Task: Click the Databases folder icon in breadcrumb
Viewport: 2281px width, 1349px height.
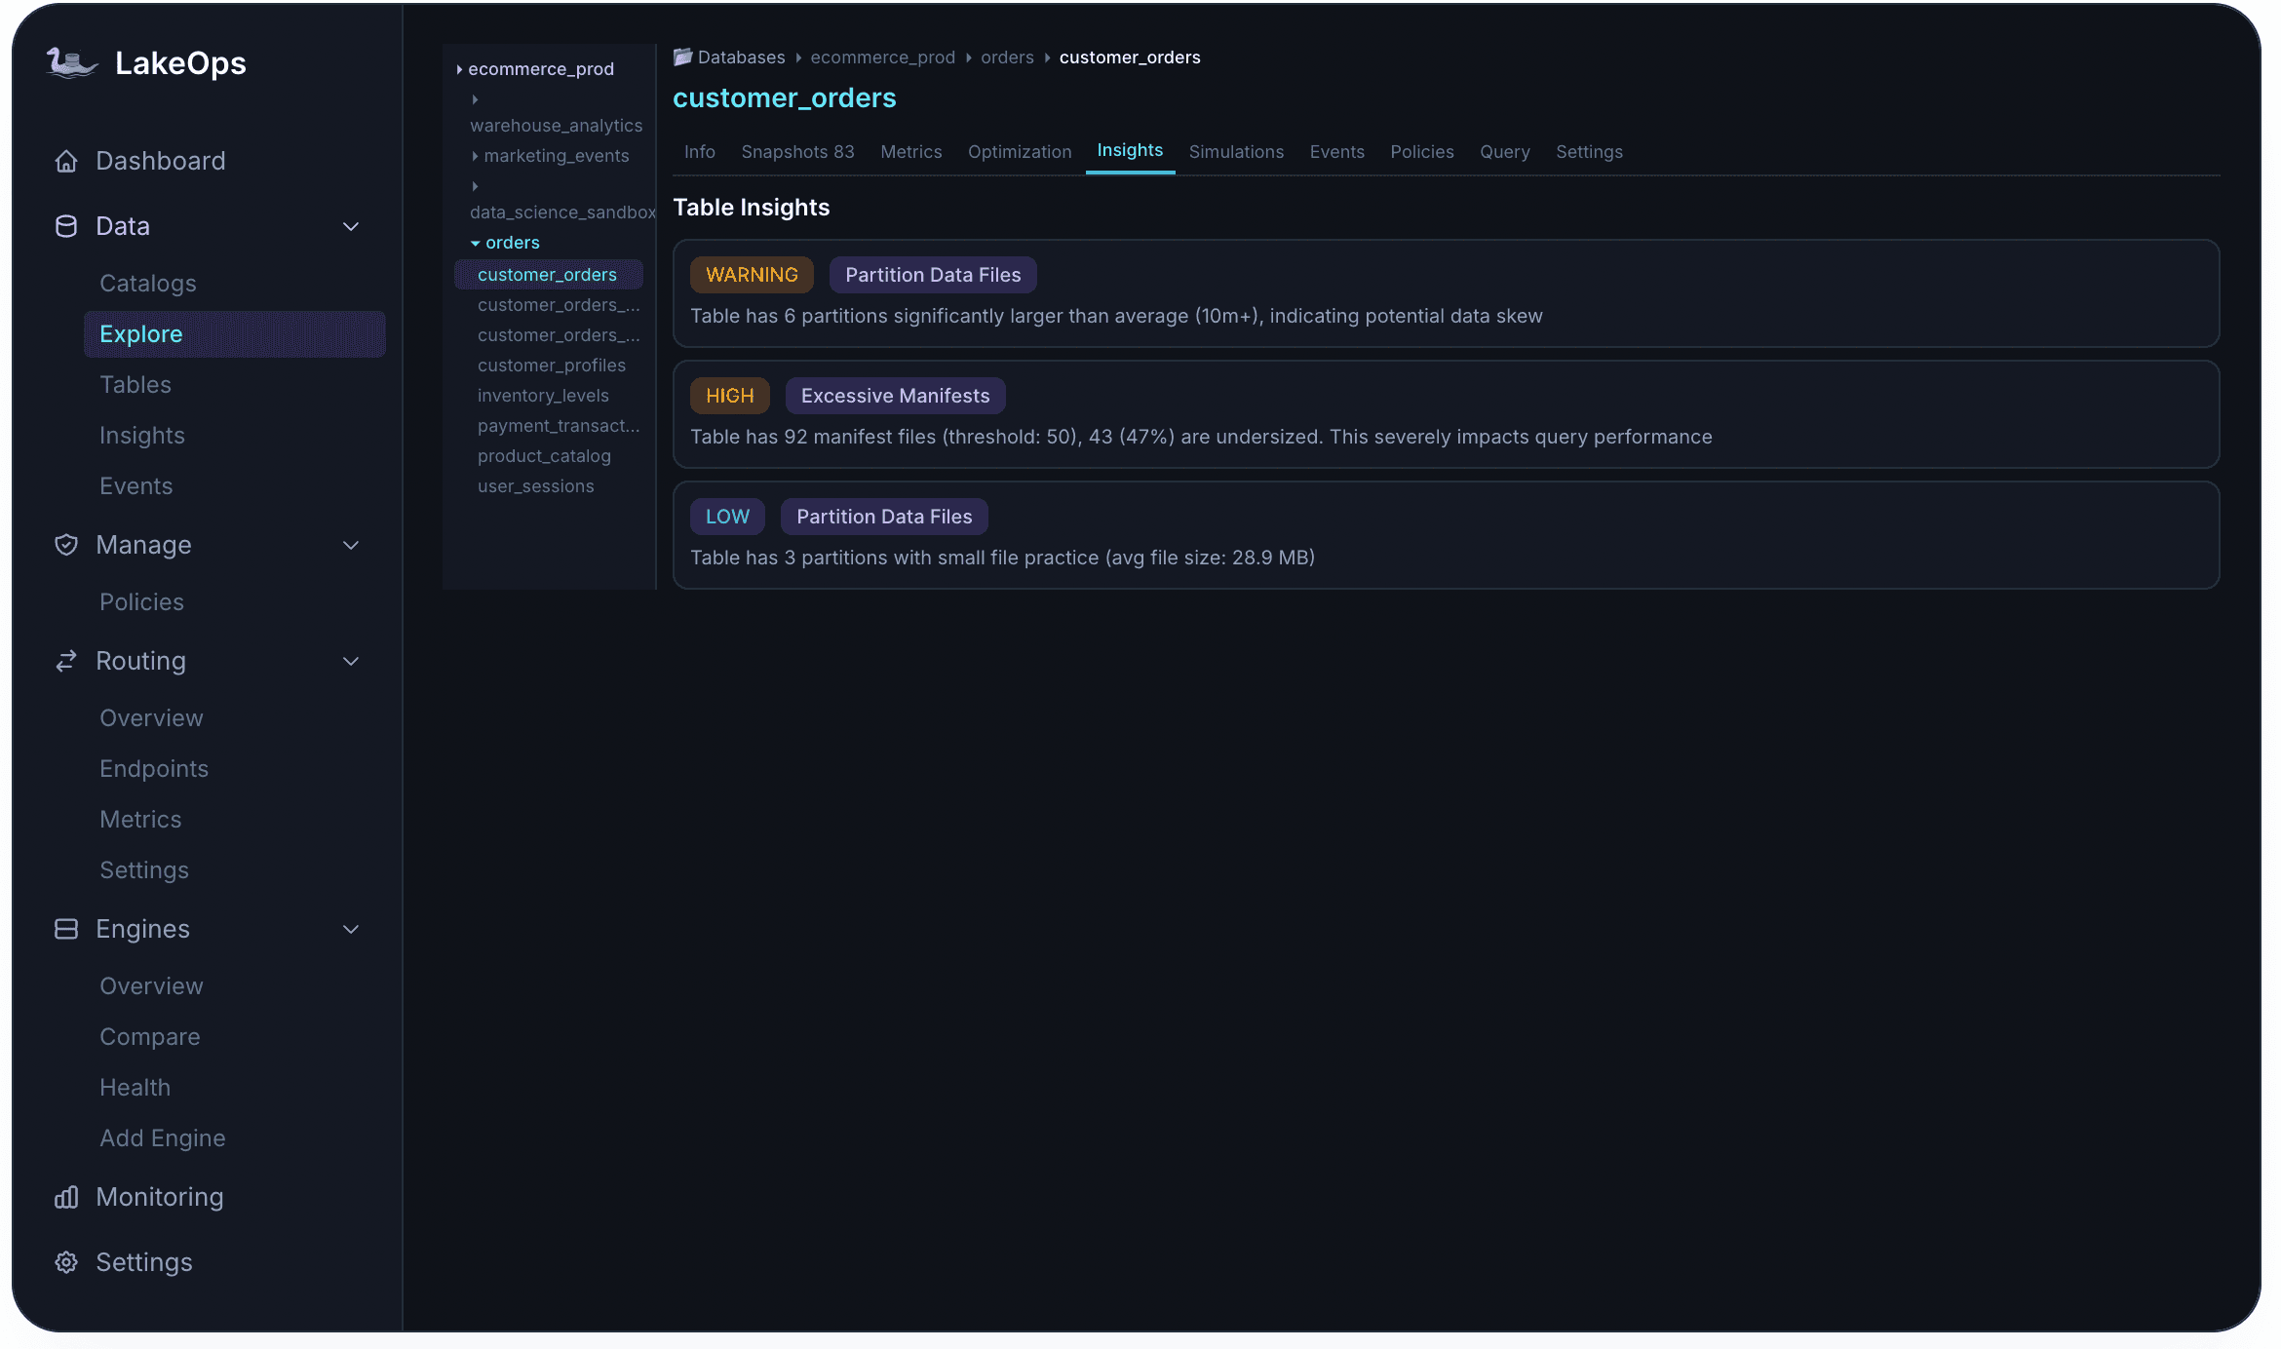Action: (682, 57)
